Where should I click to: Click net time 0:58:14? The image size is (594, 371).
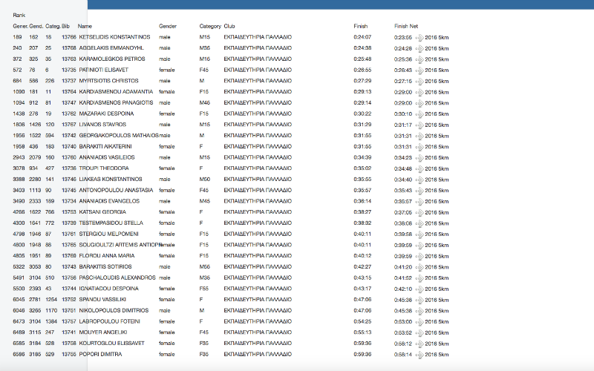coord(403,355)
